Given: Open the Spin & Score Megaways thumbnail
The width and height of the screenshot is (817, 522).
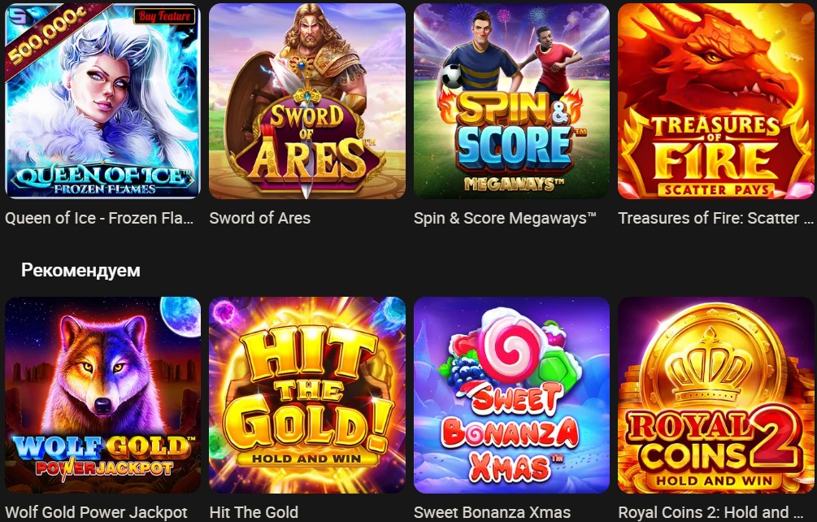Looking at the screenshot, I should 511,101.
